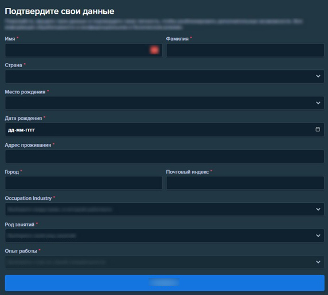This screenshot has width=328, height=295.
Task: Focus the Фамилия input field
Action: pos(245,50)
